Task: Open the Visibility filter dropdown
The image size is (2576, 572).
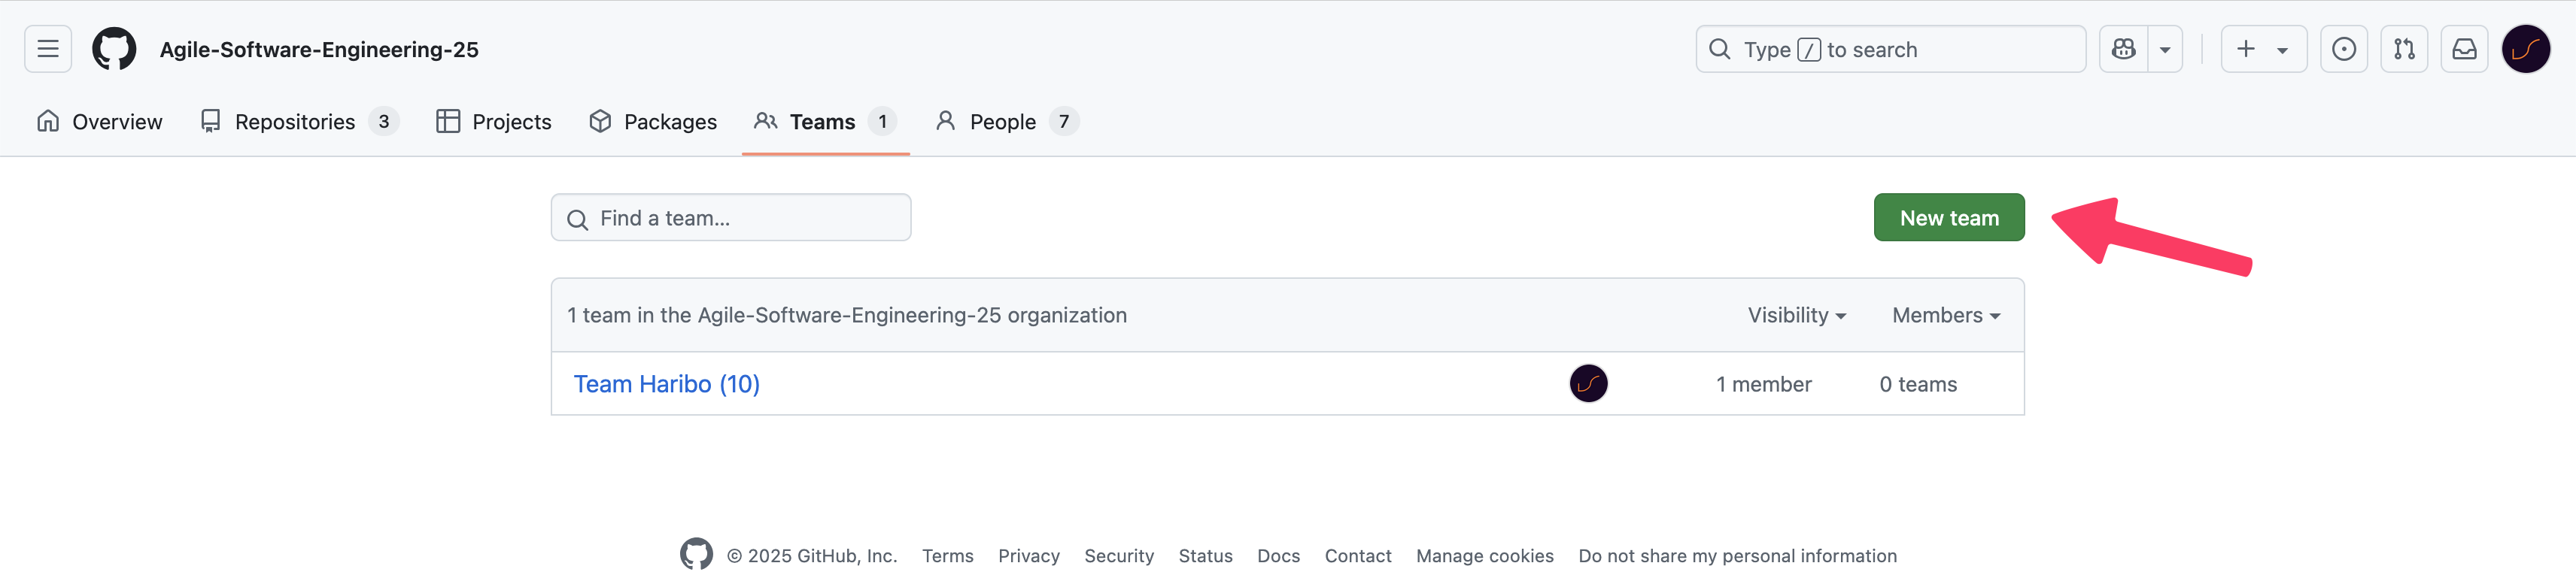Action: pos(1796,316)
